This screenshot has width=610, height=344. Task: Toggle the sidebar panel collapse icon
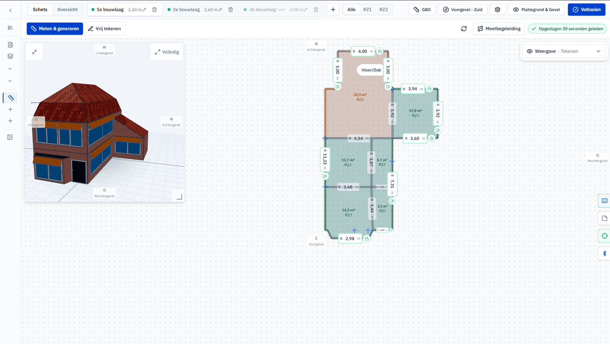(x=10, y=137)
